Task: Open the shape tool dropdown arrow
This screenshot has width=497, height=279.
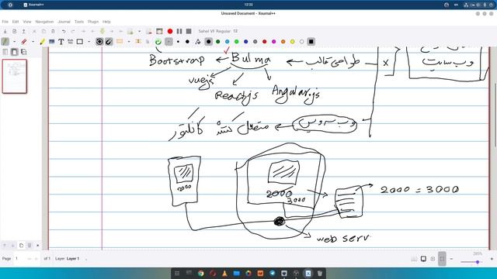Action: click(x=89, y=41)
